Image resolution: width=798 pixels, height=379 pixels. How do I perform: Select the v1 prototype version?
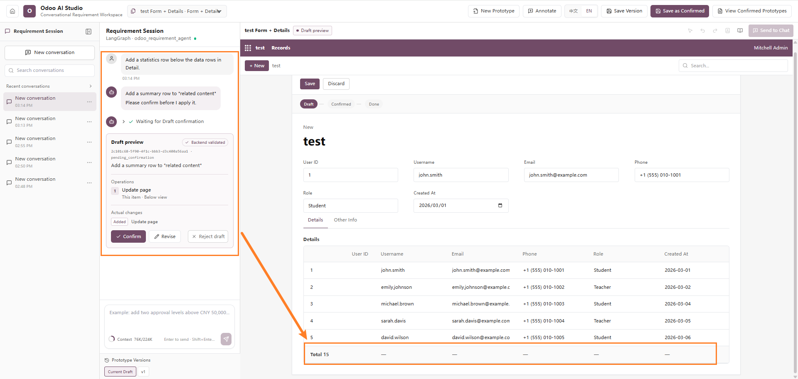[x=143, y=372]
